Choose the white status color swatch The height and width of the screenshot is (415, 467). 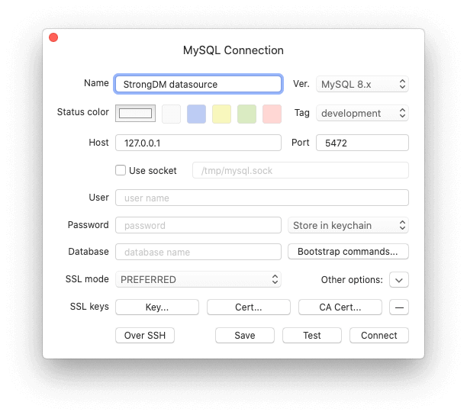pyautogui.click(x=171, y=114)
